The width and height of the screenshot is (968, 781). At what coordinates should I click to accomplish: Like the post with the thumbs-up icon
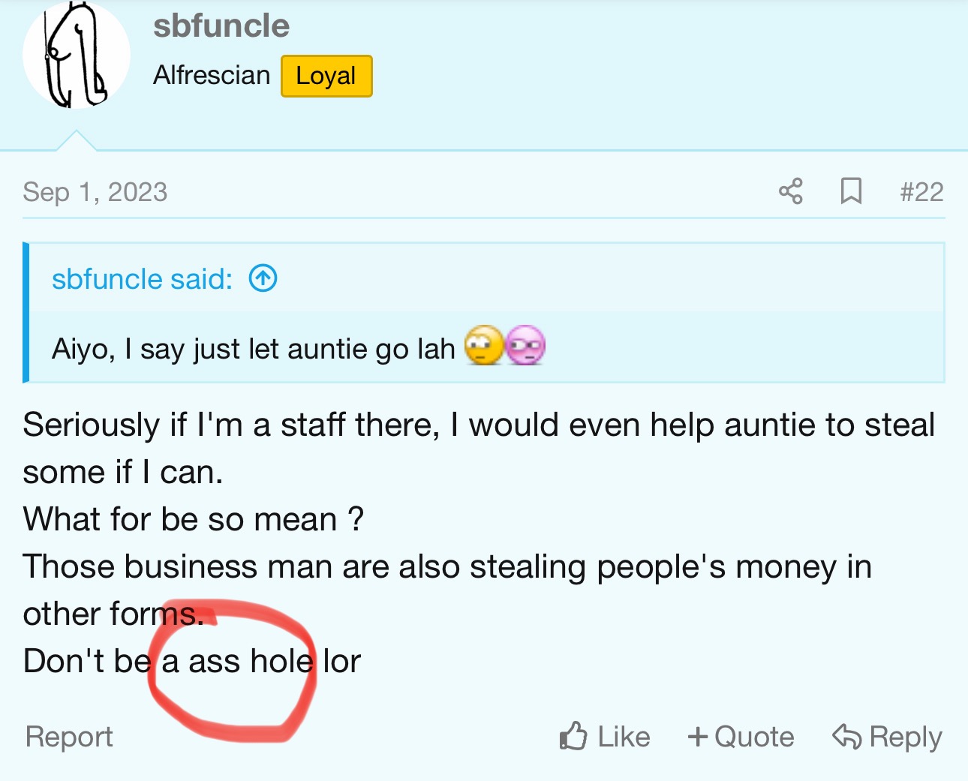point(605,737)
